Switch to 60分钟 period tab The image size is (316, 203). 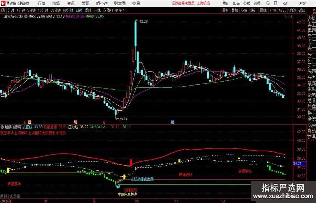(x=68, y=10)
